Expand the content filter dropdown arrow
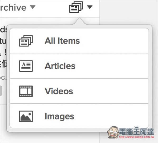Viewport: 158px width, 143px height. coord(90,7)
